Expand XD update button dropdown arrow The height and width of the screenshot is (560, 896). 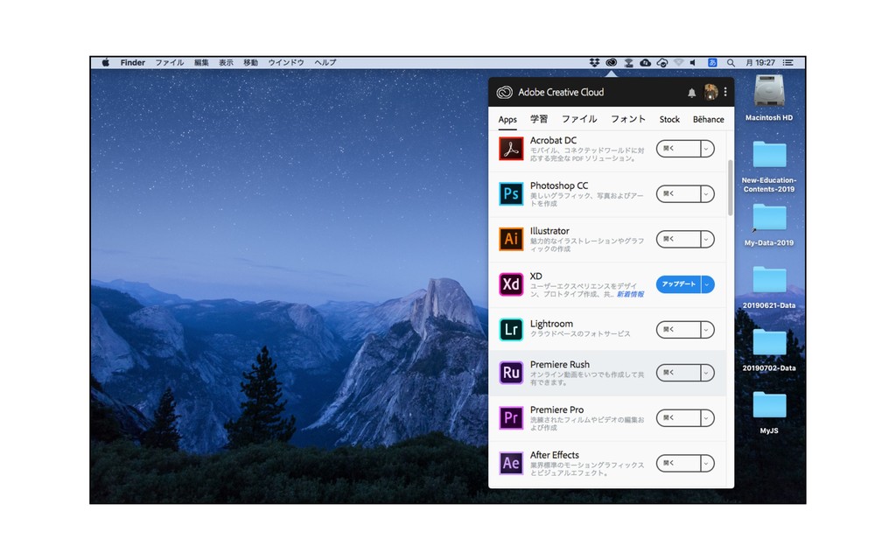pos(707,284)
